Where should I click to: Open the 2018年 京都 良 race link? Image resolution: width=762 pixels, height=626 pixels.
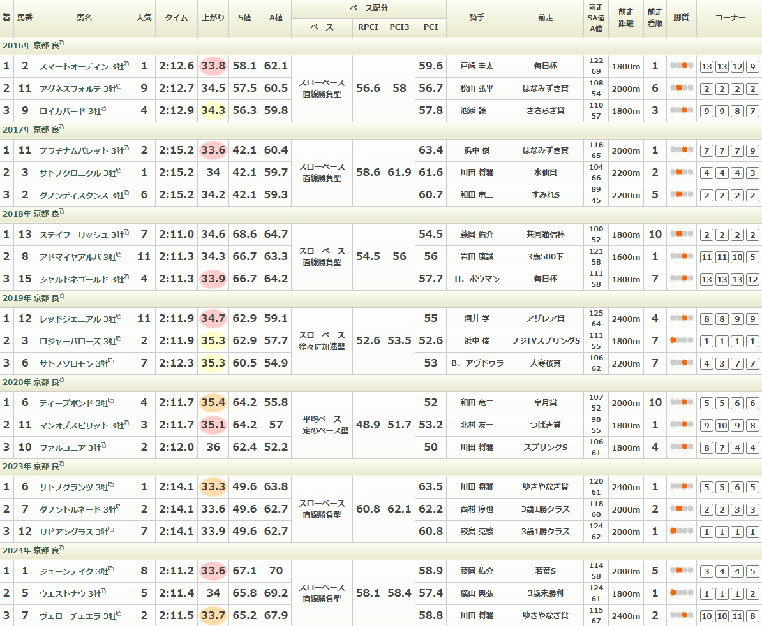(29, 214)
